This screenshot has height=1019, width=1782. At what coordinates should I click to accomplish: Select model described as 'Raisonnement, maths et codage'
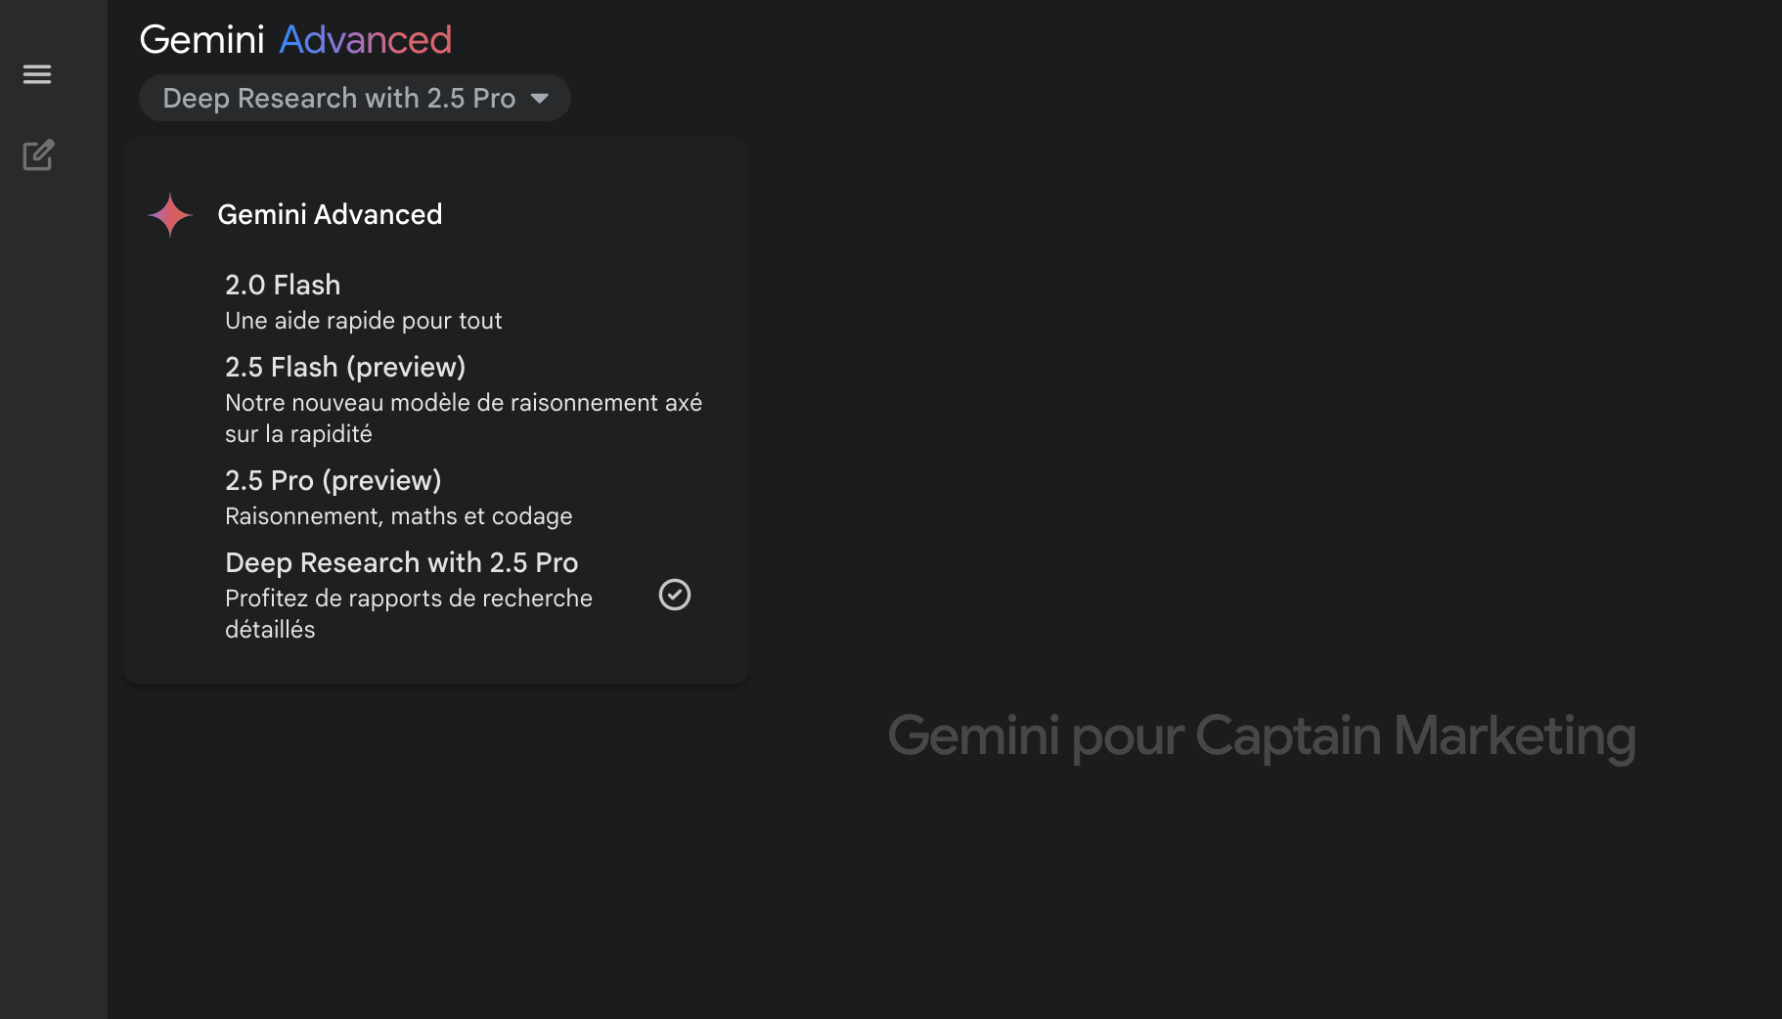399,515
